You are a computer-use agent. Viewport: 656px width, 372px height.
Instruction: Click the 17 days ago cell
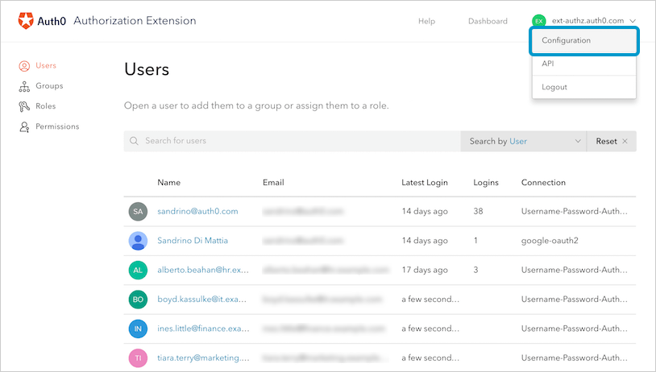pos(425,270)
